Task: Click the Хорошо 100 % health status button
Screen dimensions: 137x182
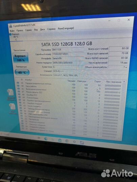Action: click(x=21, y=58)
